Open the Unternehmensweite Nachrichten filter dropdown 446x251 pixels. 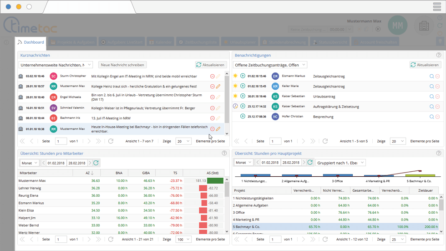click(x=55, y=65)
